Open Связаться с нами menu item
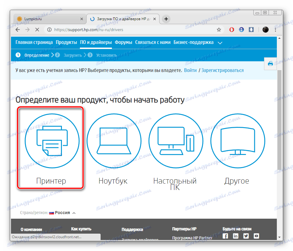Viewport: 293px width, 251px height. 153,42
